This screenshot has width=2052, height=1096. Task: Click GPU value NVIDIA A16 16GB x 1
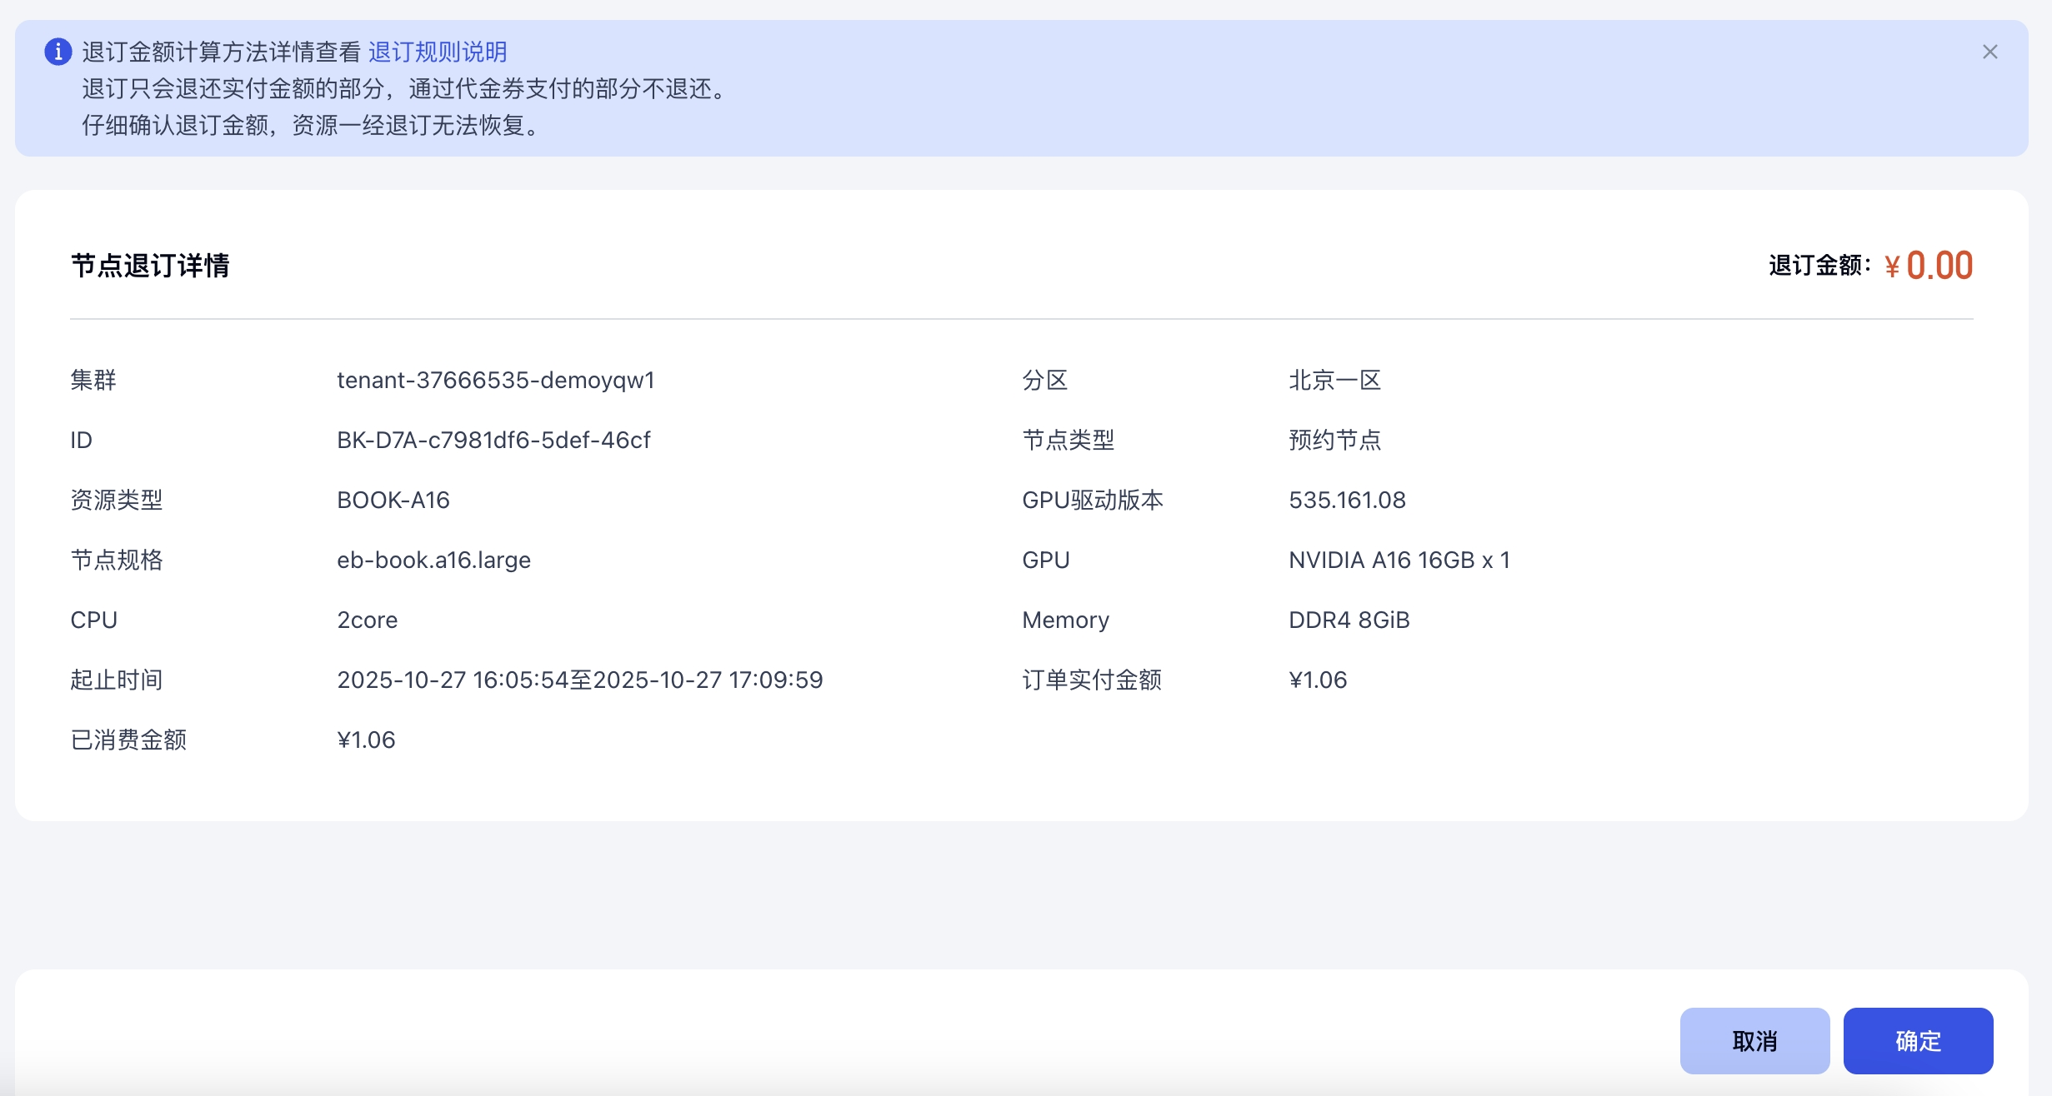click(1399, 560)
